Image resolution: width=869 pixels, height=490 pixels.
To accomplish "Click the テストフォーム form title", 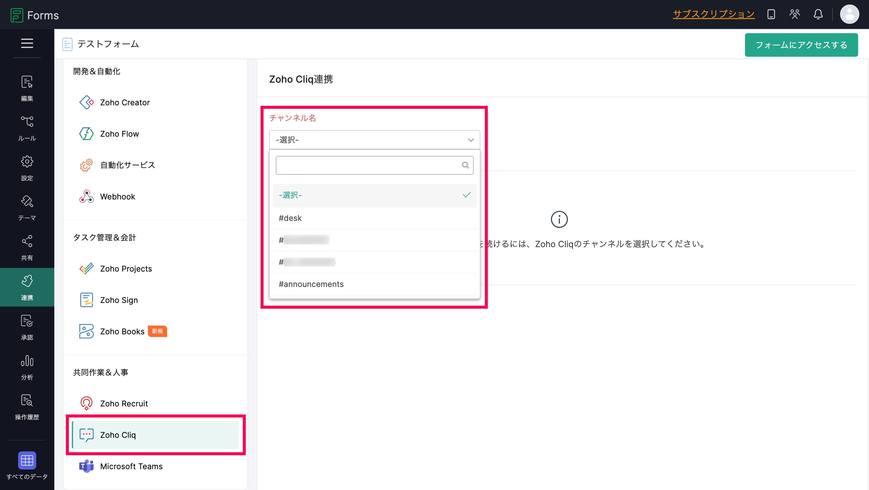I will click(108, 44).
